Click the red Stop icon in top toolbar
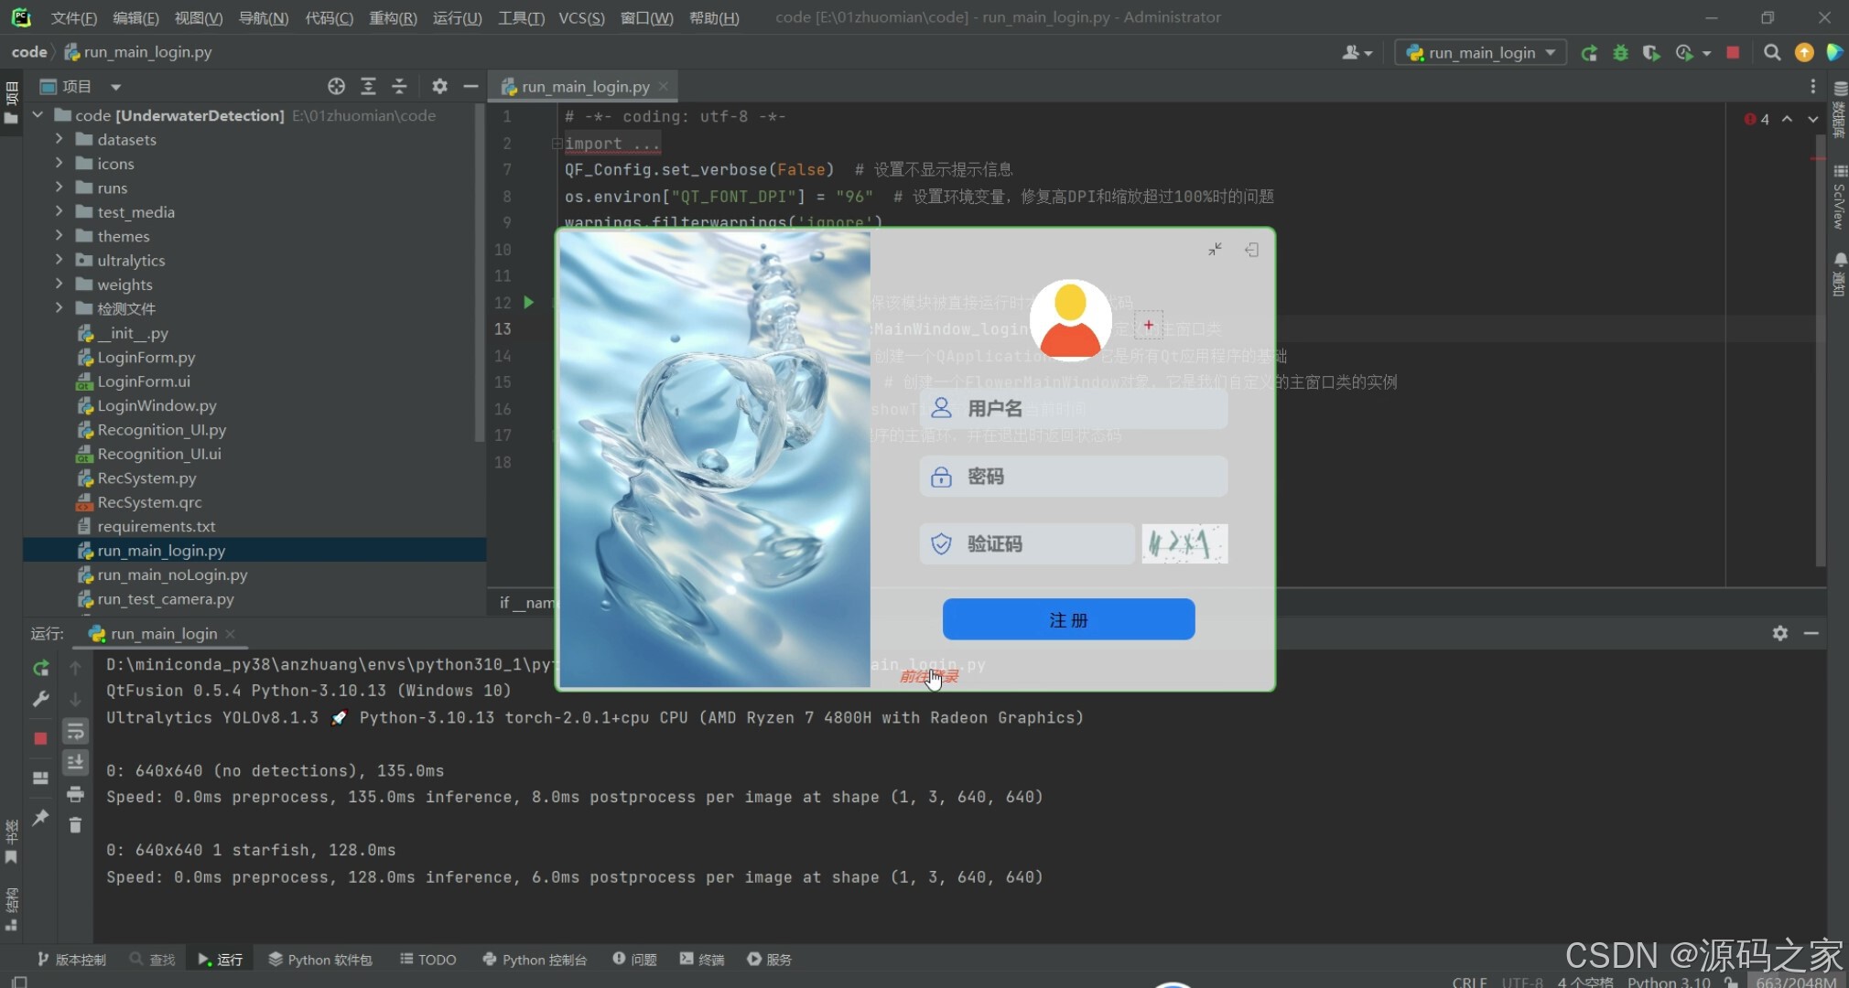The height and width of the screenshot is (988, 1849). 1733,53
